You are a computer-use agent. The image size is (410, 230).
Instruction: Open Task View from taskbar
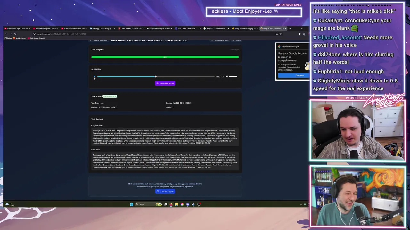click(166, 204)
